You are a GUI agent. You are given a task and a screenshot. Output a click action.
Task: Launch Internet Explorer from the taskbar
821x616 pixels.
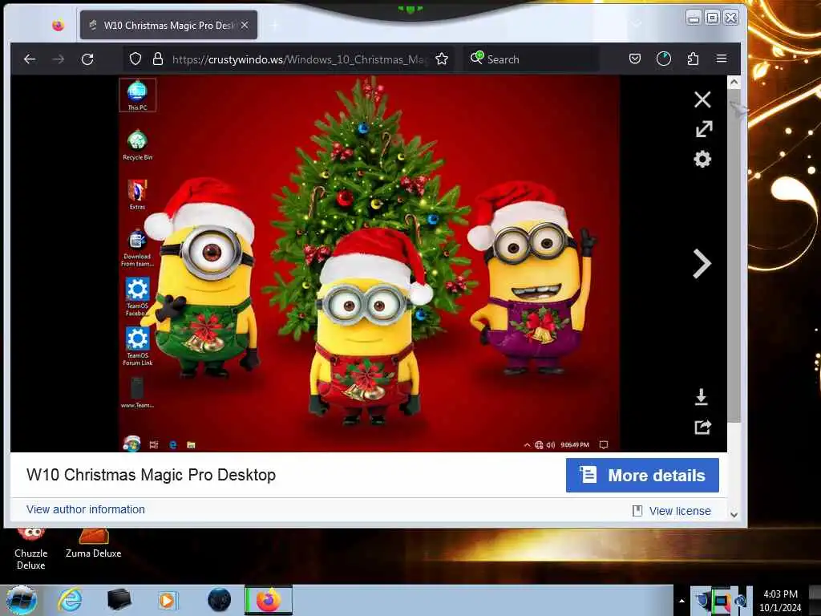click(x=70, y=600)
